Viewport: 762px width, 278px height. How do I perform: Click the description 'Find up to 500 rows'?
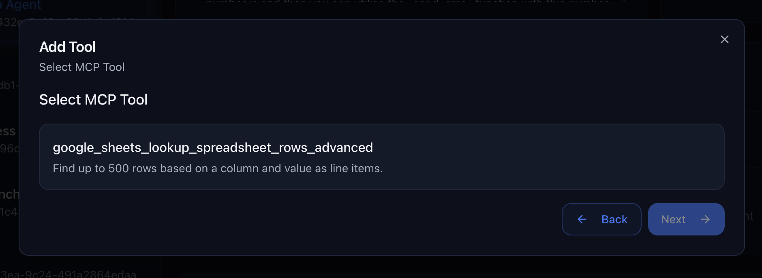click(x=218, y=168)
